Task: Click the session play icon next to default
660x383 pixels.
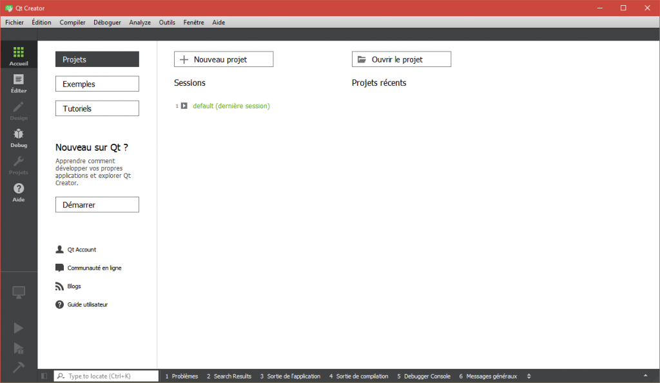Action: 184,106
